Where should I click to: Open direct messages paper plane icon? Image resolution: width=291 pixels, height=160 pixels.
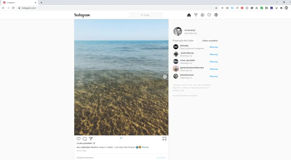pyautogui.click(x=196, y=15)
